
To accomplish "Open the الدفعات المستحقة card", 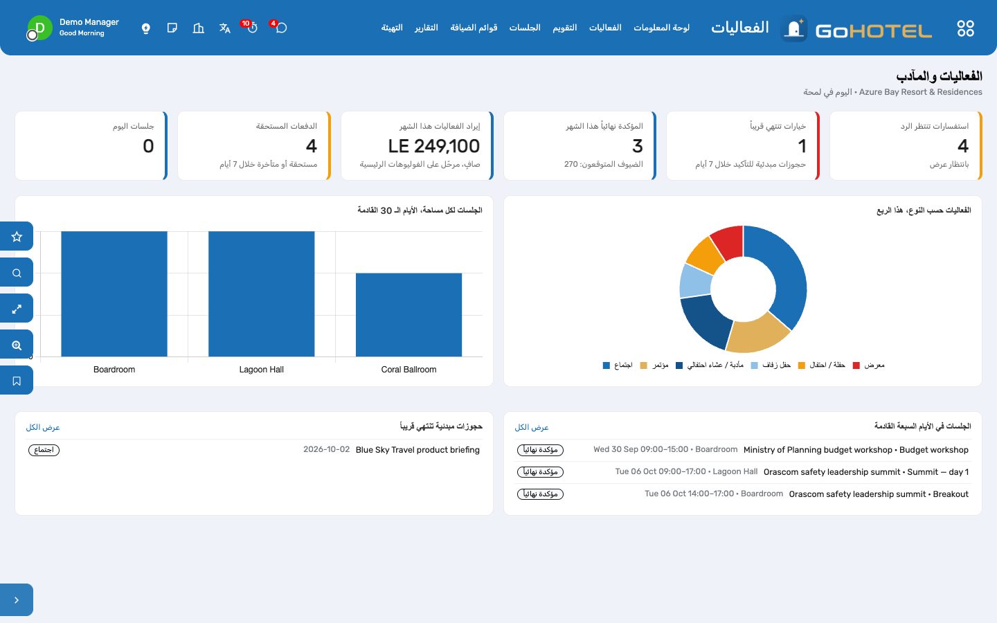I will click(254, 145).
